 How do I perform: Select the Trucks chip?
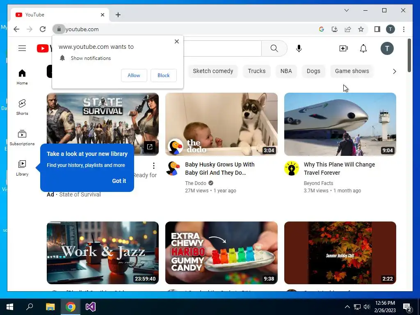[257, 71]
